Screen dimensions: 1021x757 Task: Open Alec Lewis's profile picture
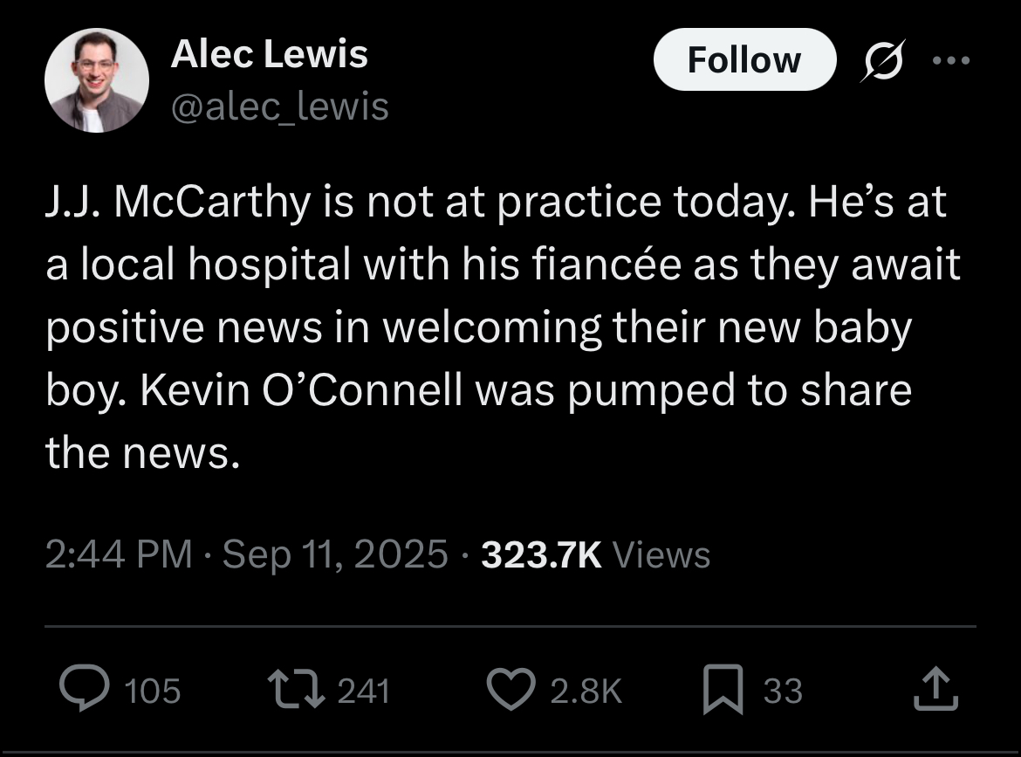[96, 81]
